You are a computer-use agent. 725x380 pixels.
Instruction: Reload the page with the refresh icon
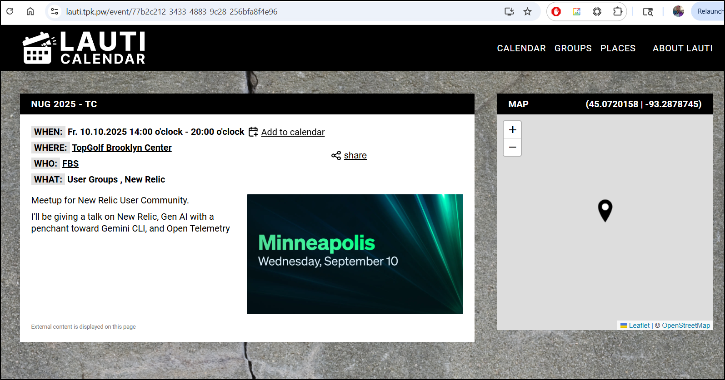point(10,11)
